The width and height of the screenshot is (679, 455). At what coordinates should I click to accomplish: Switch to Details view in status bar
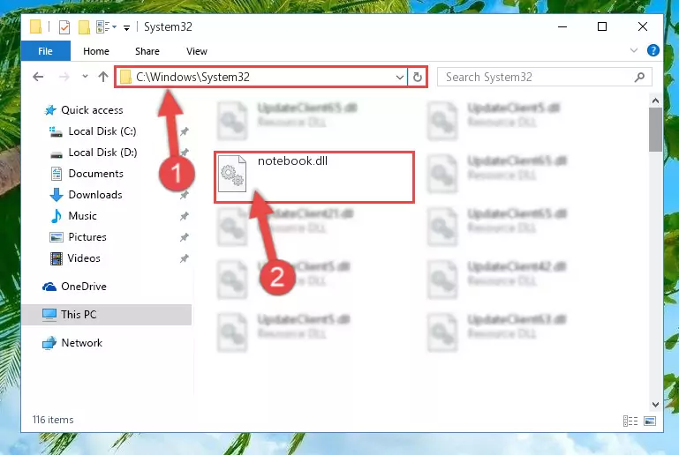point(630,421)
